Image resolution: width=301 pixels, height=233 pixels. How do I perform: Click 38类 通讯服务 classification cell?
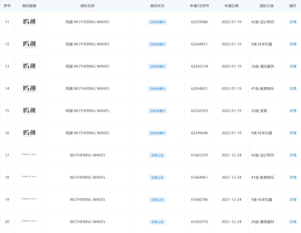point(263,66)
